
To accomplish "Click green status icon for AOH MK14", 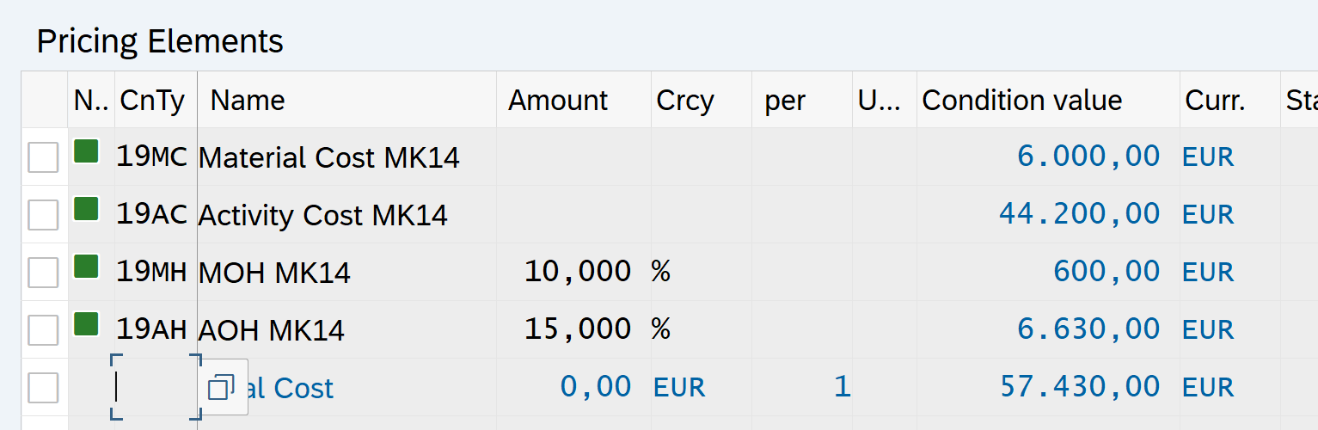I will tap(86, 324).
